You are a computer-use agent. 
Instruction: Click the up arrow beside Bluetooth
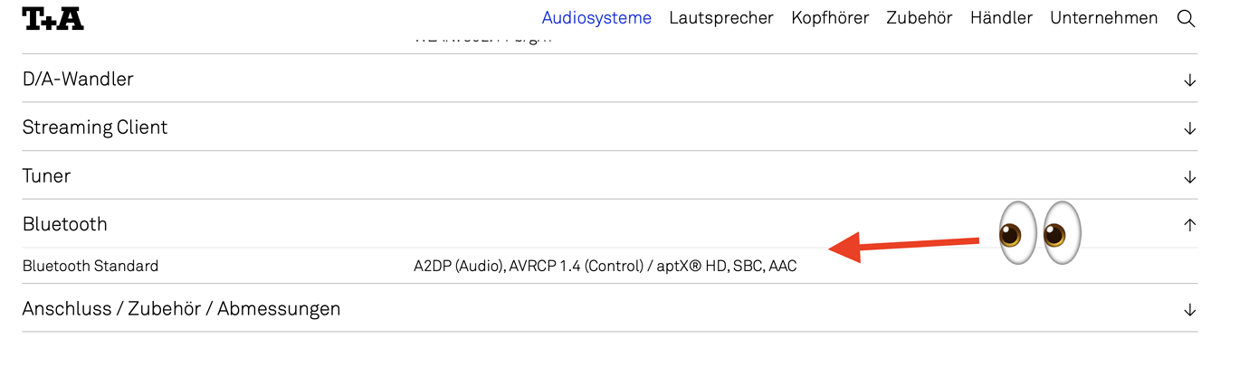1189,225
